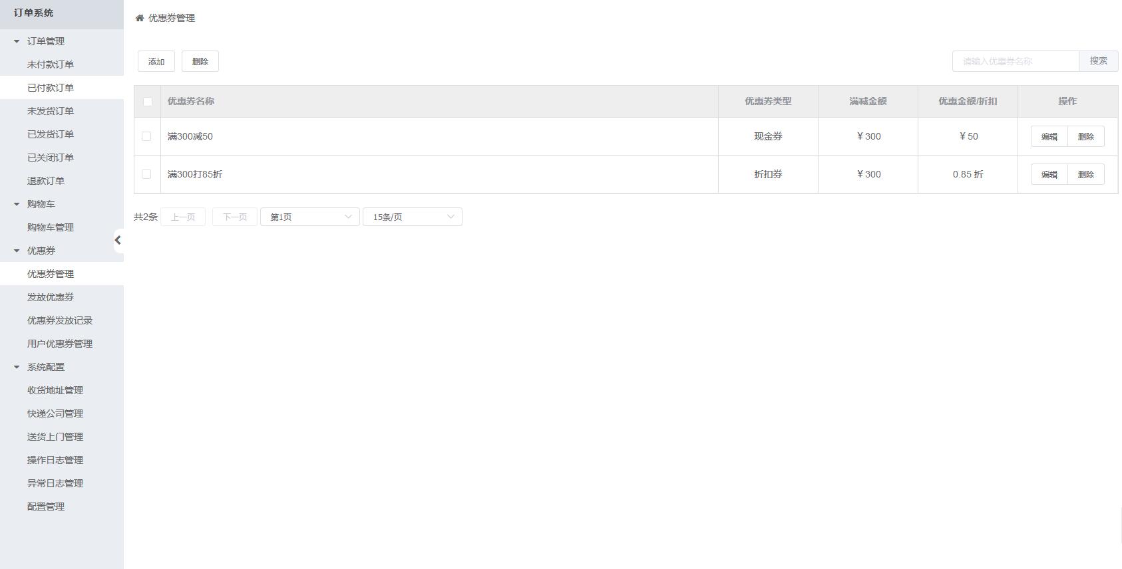1122x569 pixels.
Task: Click the 共2条 total count text
Action: click(x=146, y=217)
